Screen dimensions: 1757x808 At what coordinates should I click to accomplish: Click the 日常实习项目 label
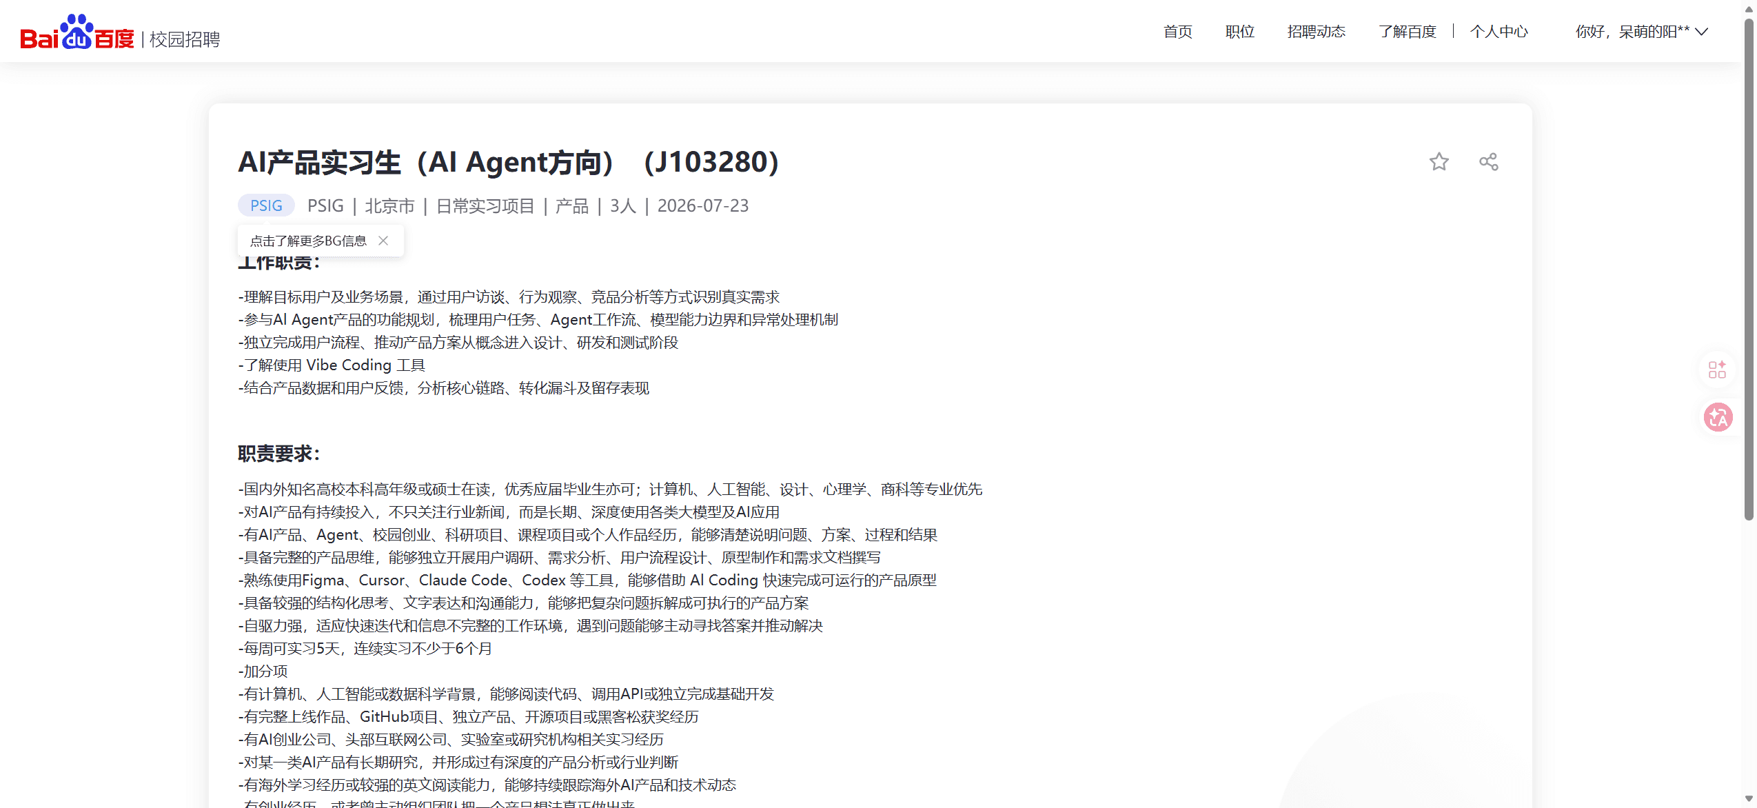(485, 206)
